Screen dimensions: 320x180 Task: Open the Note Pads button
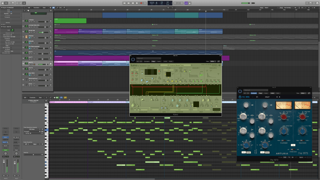pyautogui.click(x=310, y=3)
